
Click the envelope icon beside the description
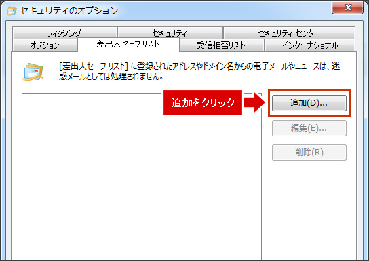pyautogui.click(x=33, y=72)
